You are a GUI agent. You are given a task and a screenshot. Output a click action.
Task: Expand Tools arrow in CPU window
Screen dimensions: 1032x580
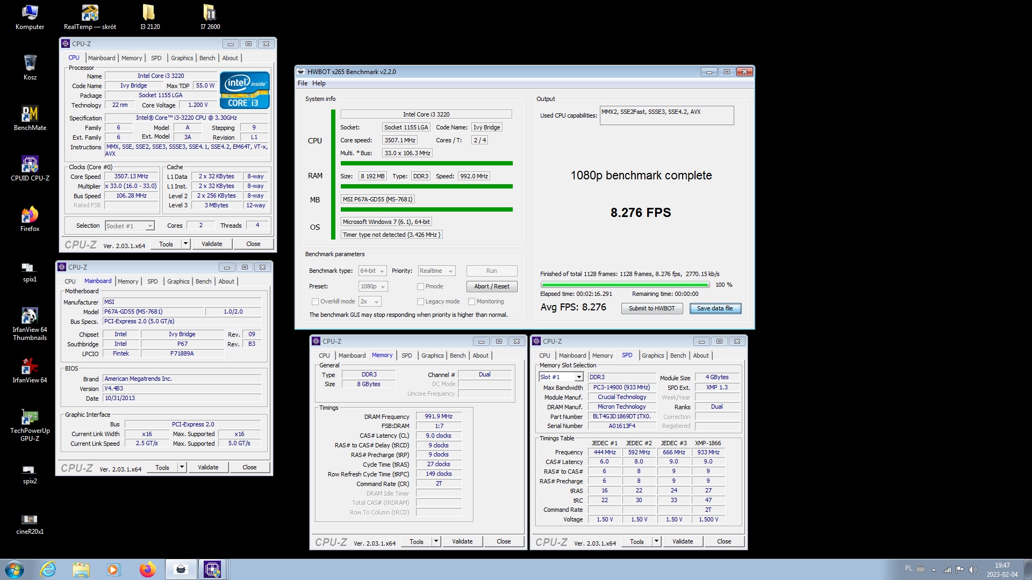[185, 244]
